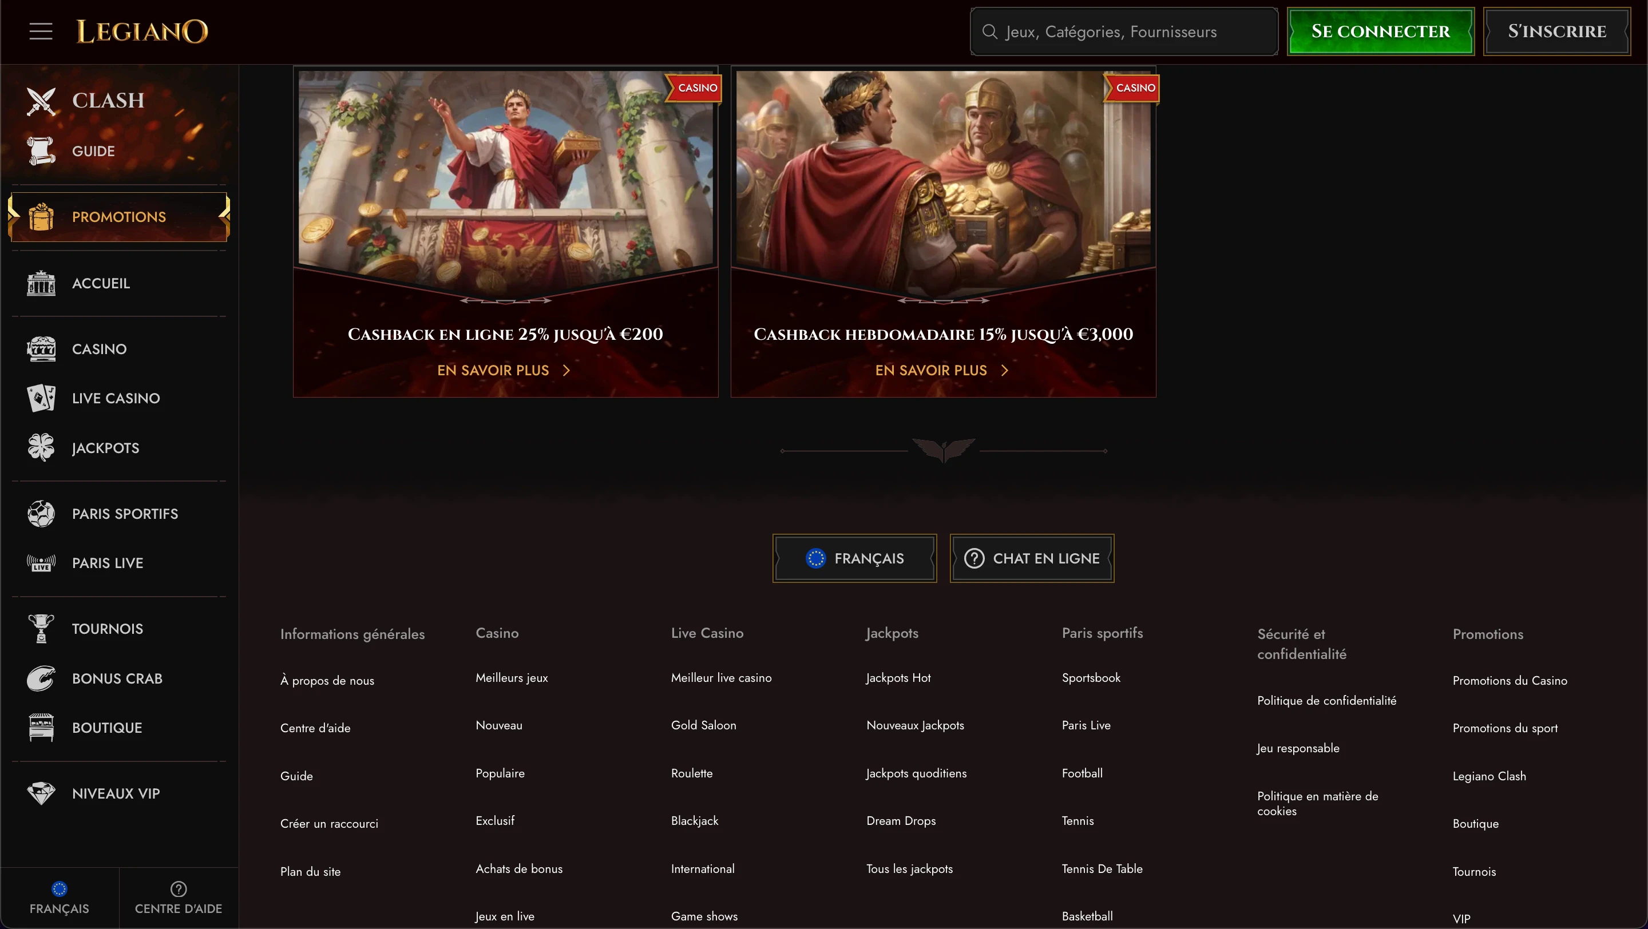Click the Live Casino cards icon
Image resolution: width=1648 pixels, height=929 pixels.
click(x=42, y=398)
